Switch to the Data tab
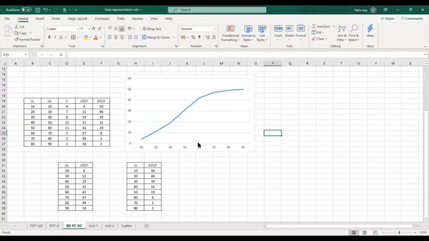 click(121, 19)
